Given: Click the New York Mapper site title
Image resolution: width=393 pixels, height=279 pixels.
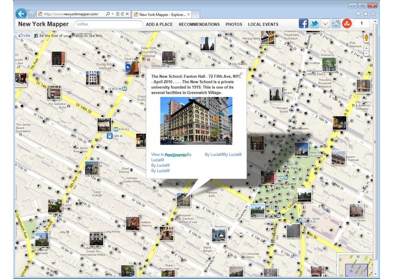Looking at the screenshot, I should click(43, 24).
